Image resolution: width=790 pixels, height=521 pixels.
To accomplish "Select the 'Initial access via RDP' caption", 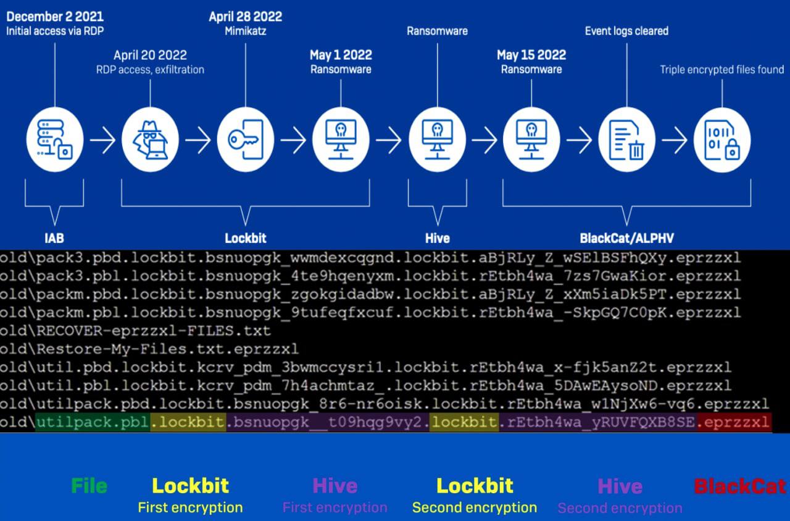I will pyautogui.click(x=55, y=31).
